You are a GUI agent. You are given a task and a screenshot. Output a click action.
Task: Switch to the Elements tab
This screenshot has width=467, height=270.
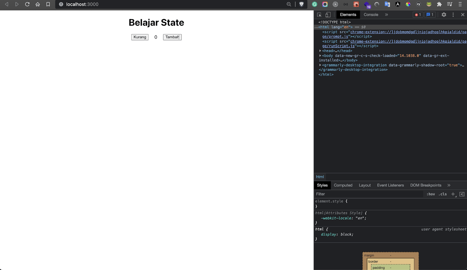pyautogui.click(x=348, y=15)
